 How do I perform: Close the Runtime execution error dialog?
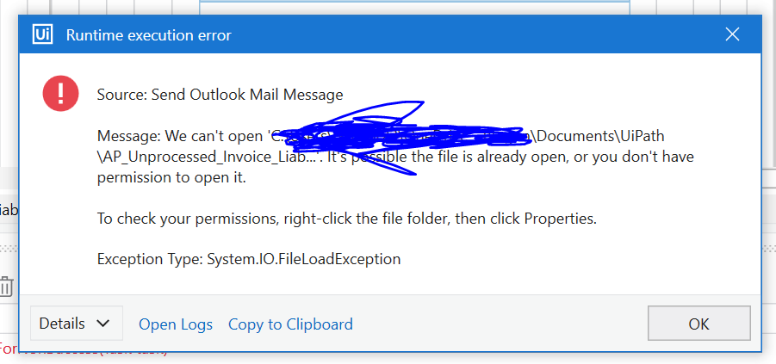732,34
